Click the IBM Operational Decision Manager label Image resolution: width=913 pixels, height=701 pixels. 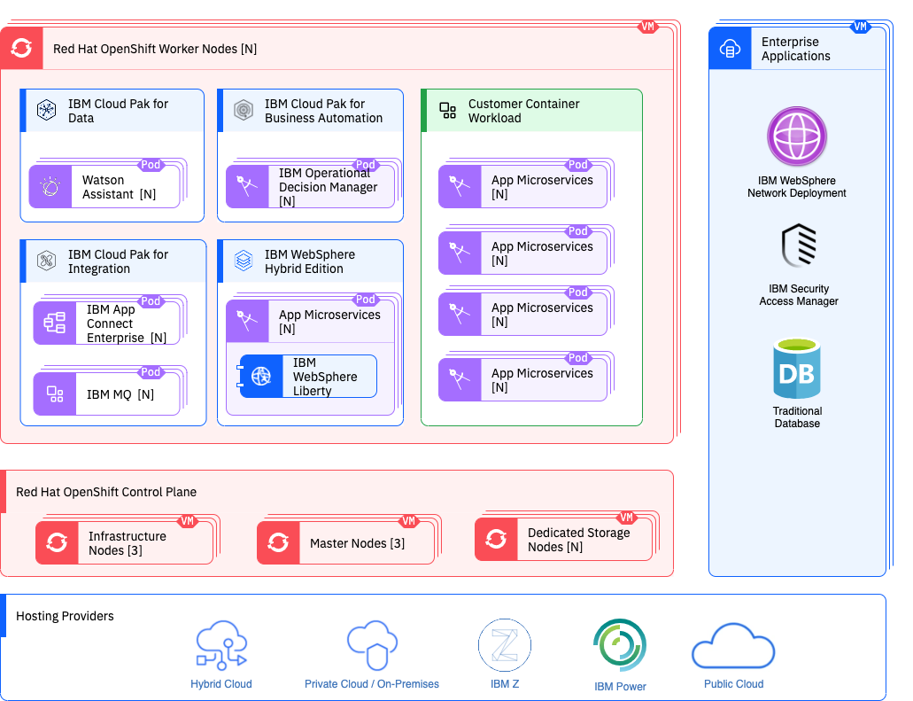328,187
